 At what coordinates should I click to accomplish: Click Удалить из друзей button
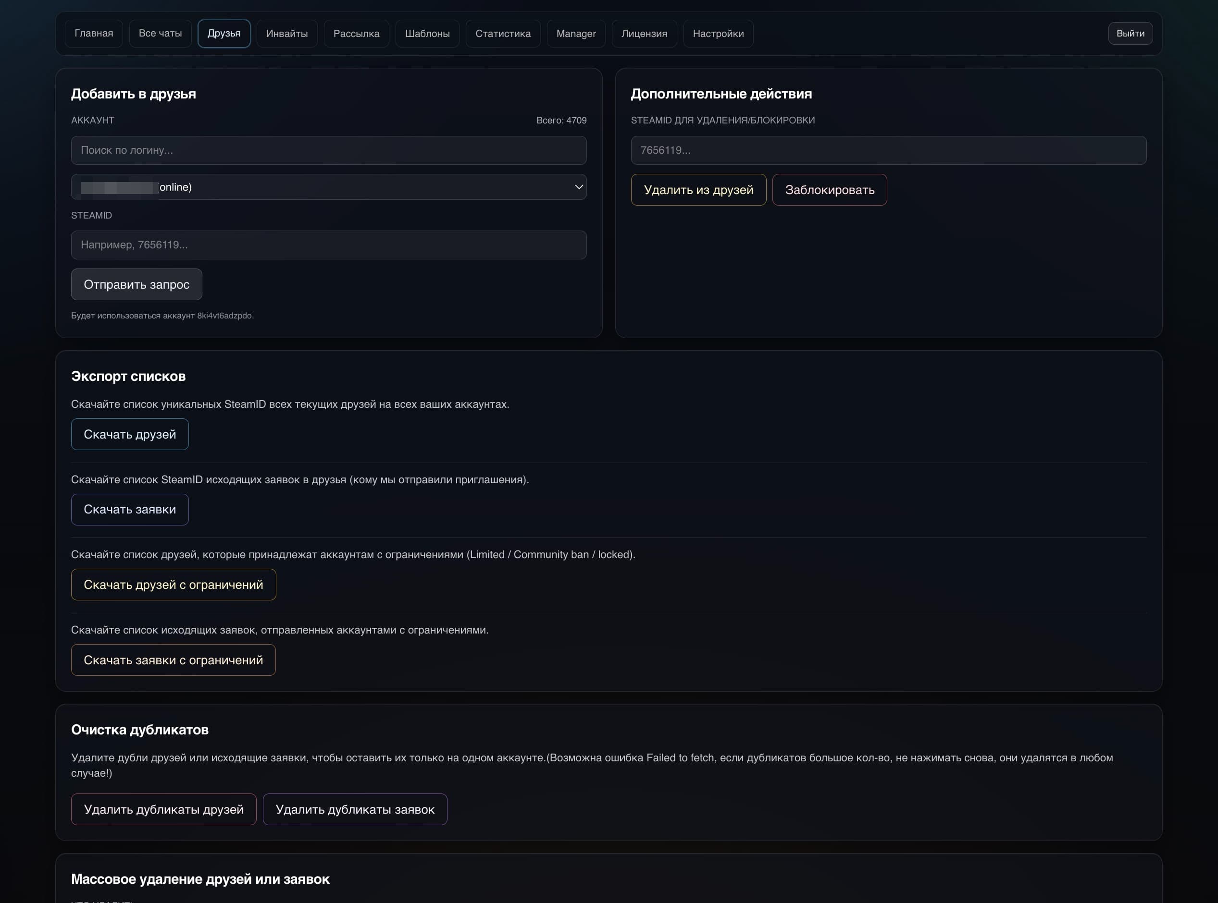pyautogui.click(x=698, y=190)
